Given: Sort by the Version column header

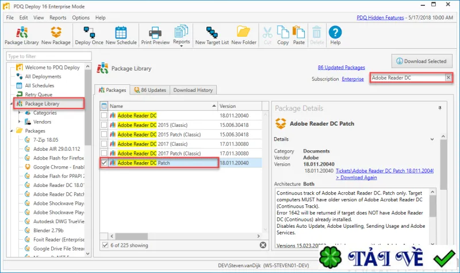Looking at the screenshot, I should pos(240,106).
